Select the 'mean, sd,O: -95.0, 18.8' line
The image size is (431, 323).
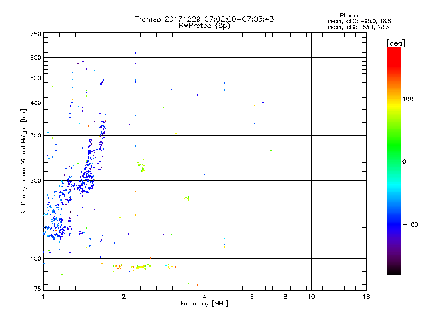(x=359, y=21)
